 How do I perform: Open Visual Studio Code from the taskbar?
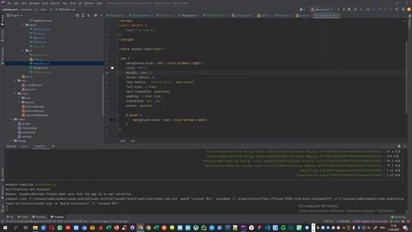click(x=267, y=227)
